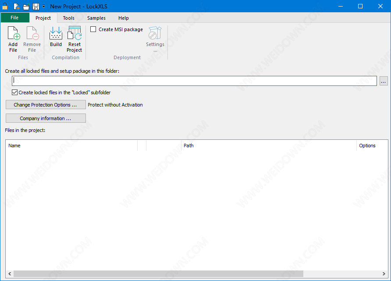Screen dimensions: 391x281
Task: Click the file list horizontal scrollbar thumb
Action: [x=158, y=274]
